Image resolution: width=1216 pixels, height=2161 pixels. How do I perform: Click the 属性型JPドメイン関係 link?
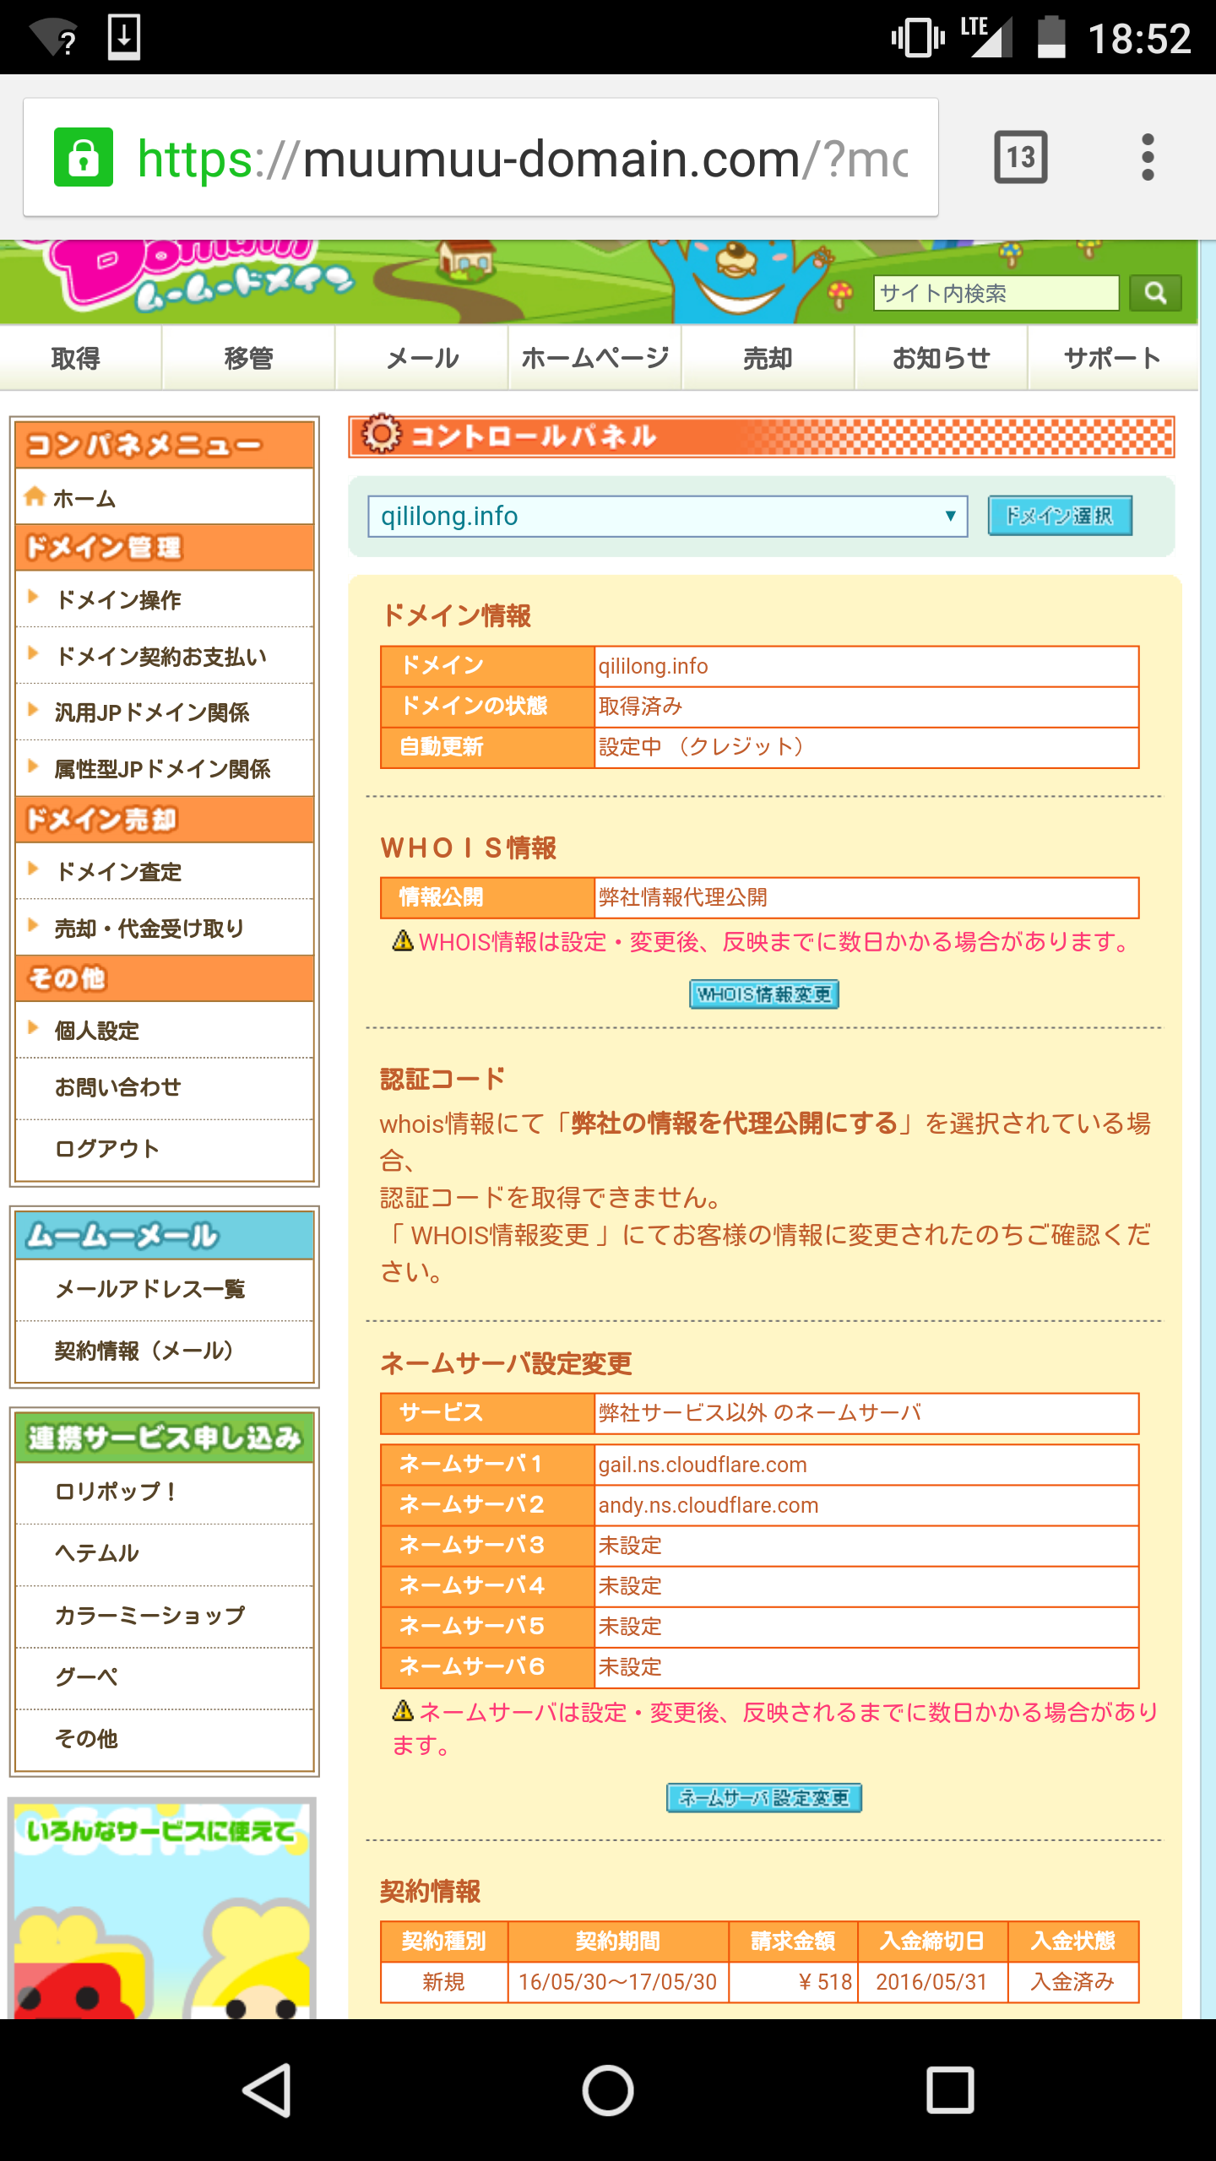(x=162, y=769)
